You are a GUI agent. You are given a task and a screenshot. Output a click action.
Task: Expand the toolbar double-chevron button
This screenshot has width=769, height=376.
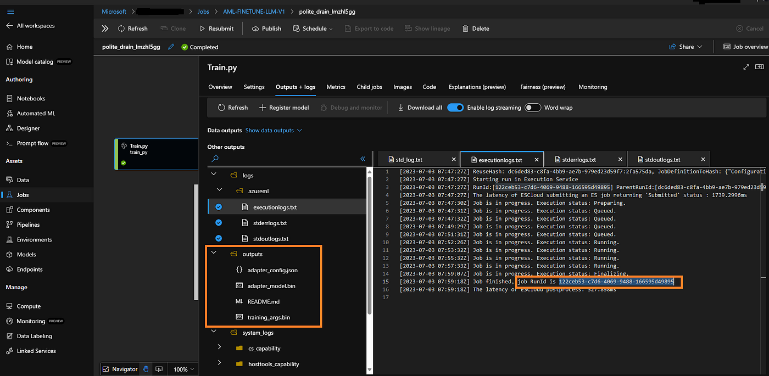click(x=105, y=29)
